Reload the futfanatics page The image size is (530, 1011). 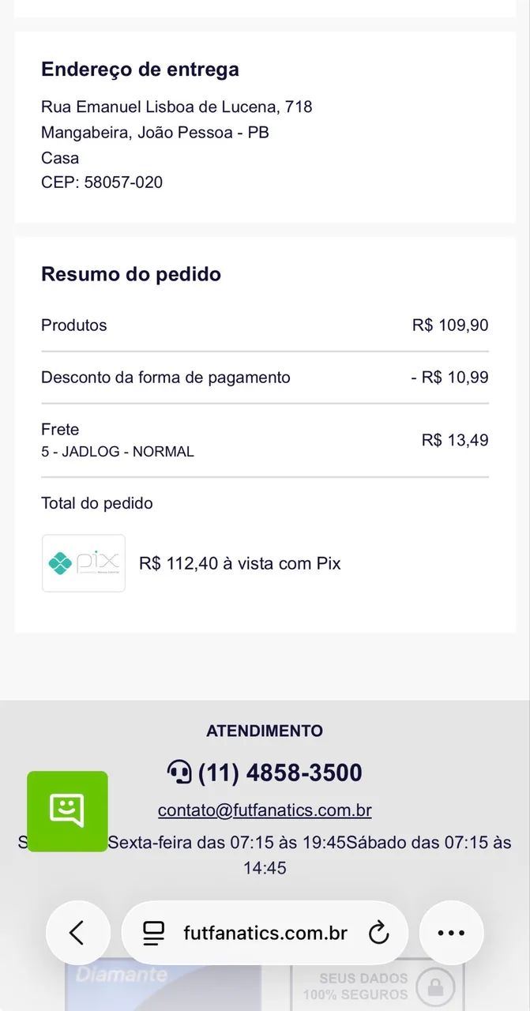tap(379, 933)
